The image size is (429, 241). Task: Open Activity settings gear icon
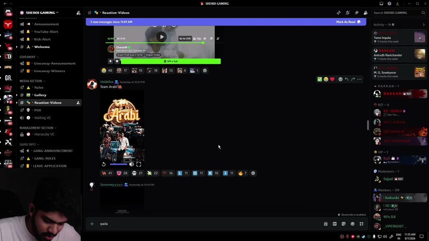pos(393,24)
